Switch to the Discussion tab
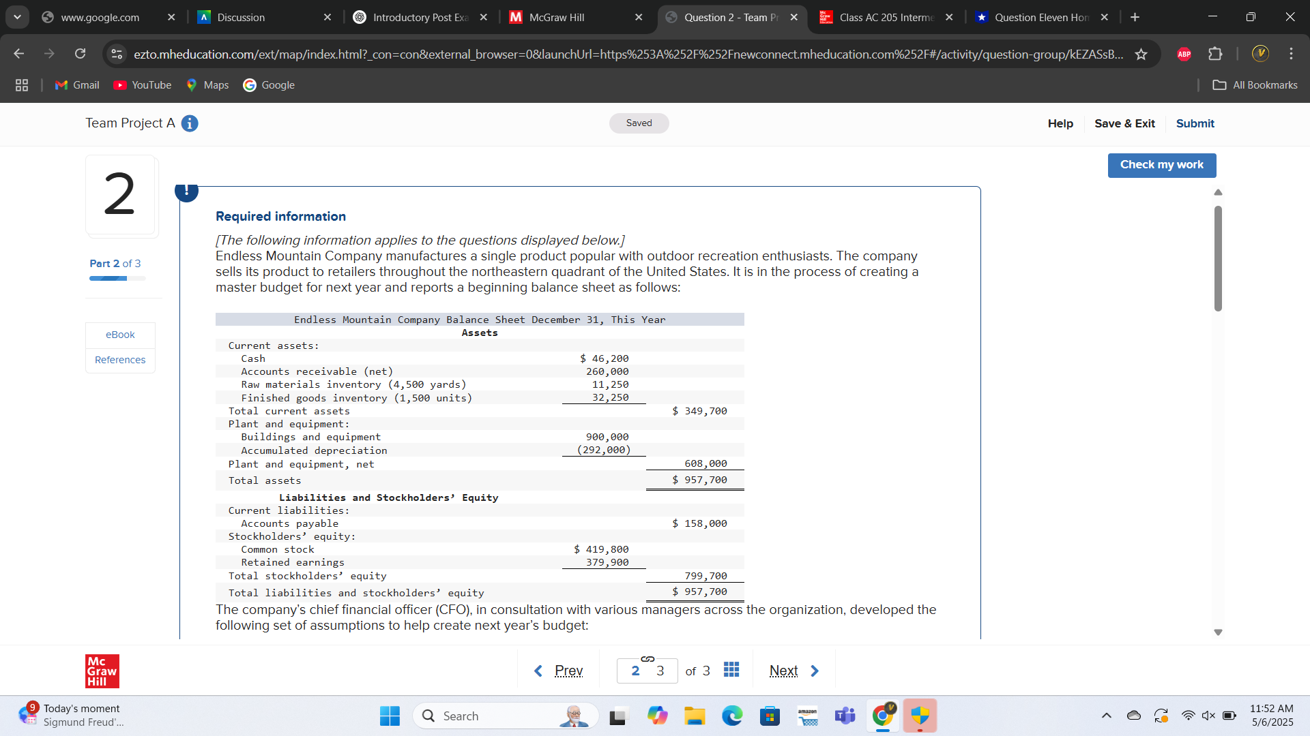 (241, 17)
